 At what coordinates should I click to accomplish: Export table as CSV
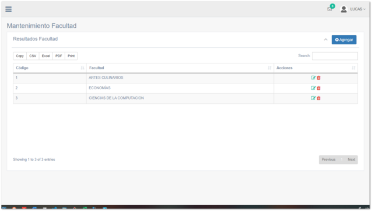pos(33,56)
